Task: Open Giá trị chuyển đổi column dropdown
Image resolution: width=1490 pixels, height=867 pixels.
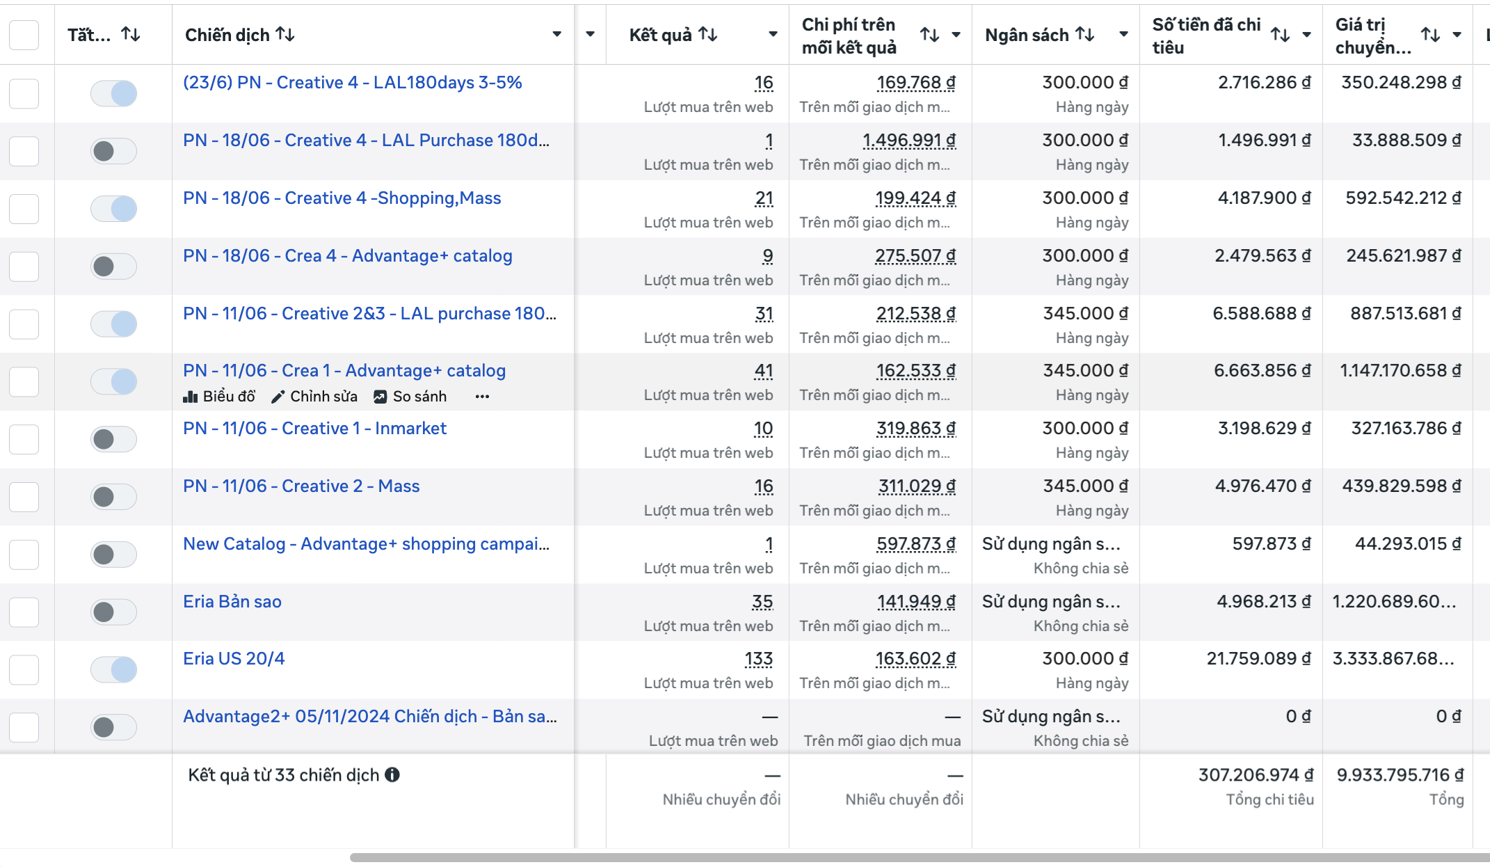Action: point(1457,34)
